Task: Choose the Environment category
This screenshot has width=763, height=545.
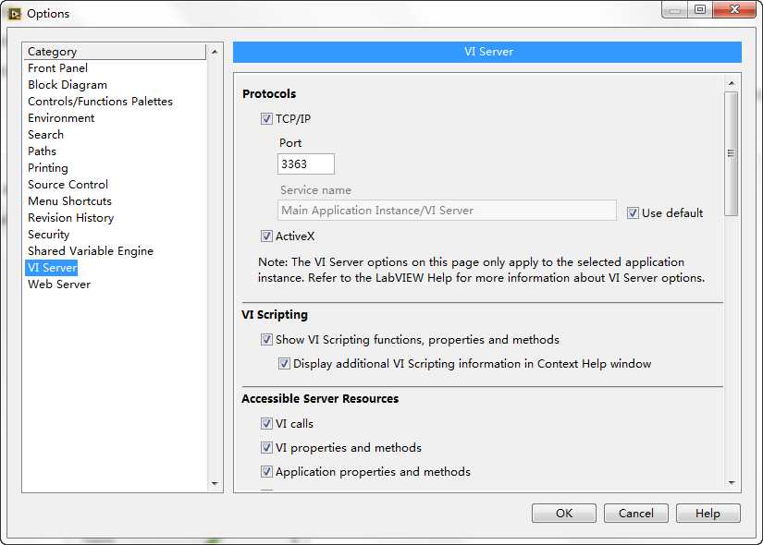Action: 61,117
